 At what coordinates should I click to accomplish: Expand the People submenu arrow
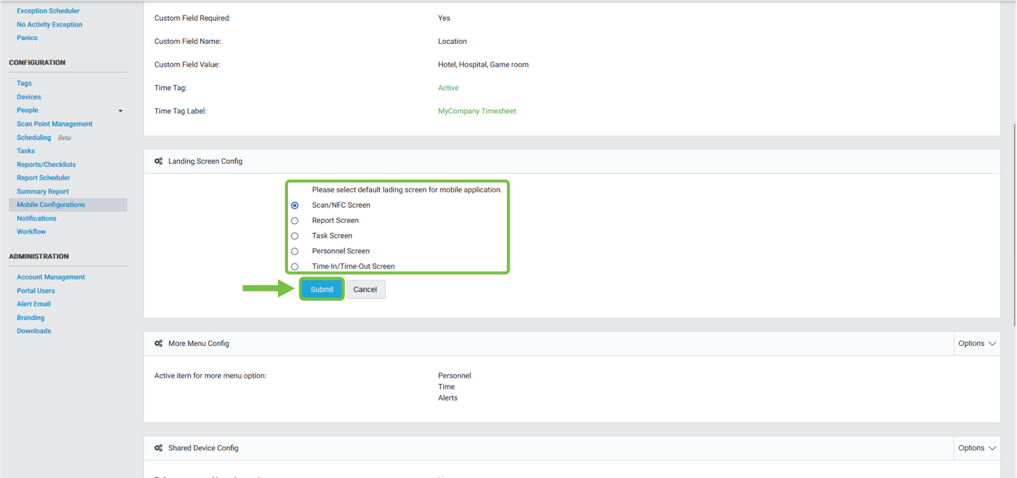121,111
